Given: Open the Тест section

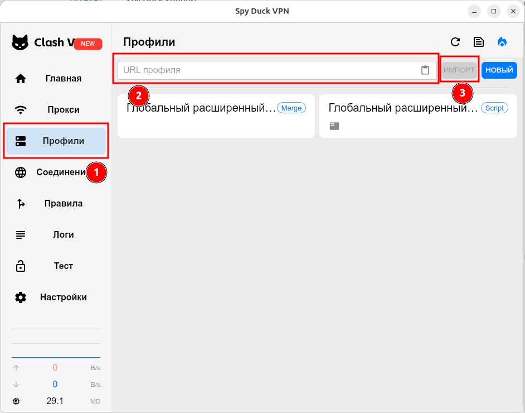Looking at the screenshot, I should pyautogui.click(x=56, y=266).
